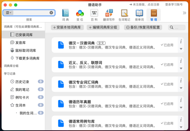Image resolution: width=190 pixels, height=131 pixels.
Task: Open the 词典 dictionary toolbar icon
Action: [66, 15]
